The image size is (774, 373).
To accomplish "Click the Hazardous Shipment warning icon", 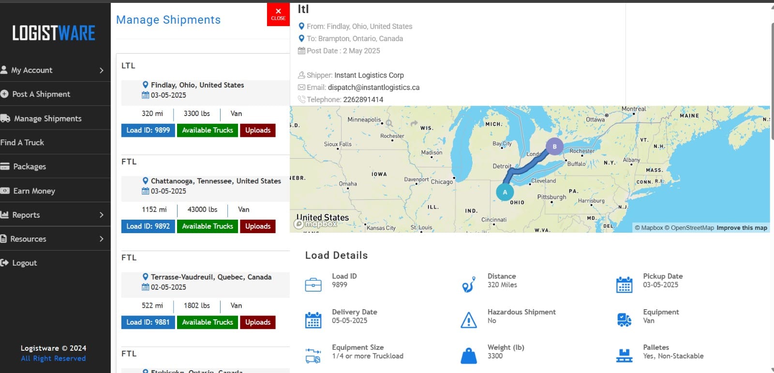I will click(x=468, y=320).
